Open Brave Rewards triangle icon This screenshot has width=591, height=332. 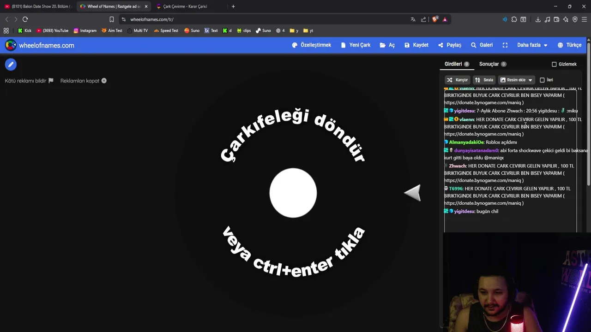click(445, 19)
